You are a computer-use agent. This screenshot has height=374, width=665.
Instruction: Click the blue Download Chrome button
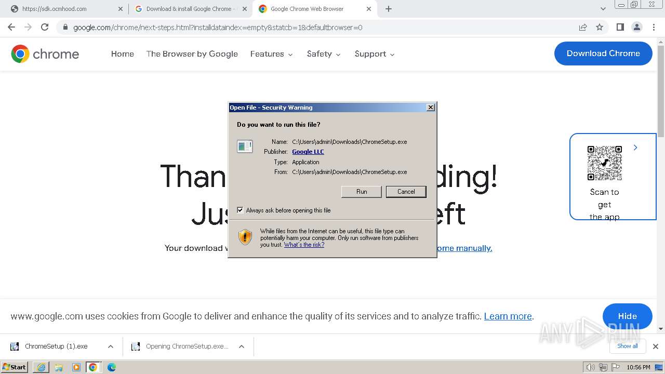pyautogui.click(x=603, y=54)
